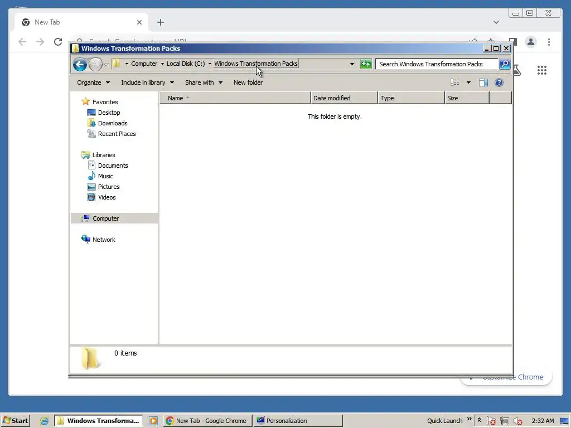Open the Include in library menu

click(x=147, y=82)
